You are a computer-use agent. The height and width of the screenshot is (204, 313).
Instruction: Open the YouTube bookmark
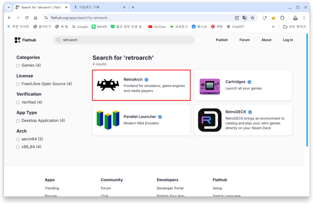click(x=157, y=27)
